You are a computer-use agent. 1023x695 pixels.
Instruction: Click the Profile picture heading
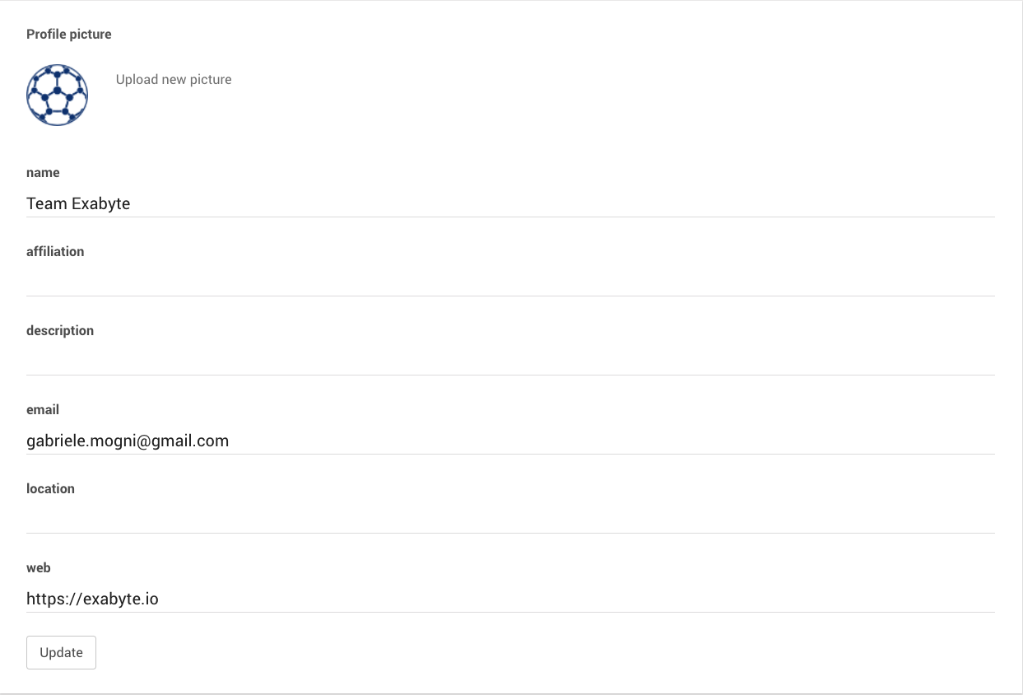[x=69, y=35]
